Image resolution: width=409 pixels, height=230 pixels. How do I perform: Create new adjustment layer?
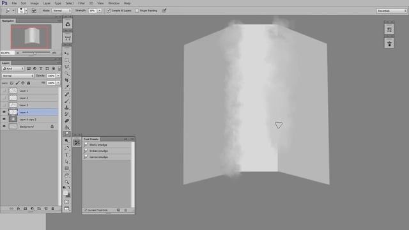33,209
